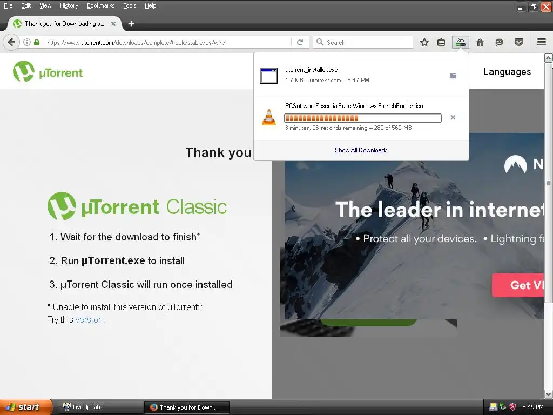This screenshot has height=415, width=553.
Task: Open the View menu
Action: click(x=45, y=5)
